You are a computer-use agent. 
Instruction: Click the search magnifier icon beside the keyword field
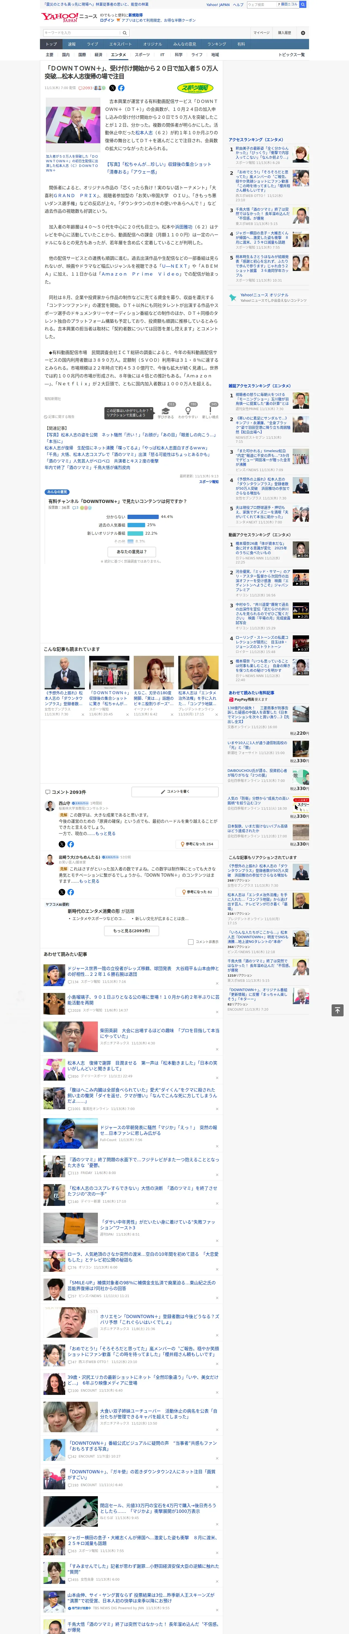(125, 33)
